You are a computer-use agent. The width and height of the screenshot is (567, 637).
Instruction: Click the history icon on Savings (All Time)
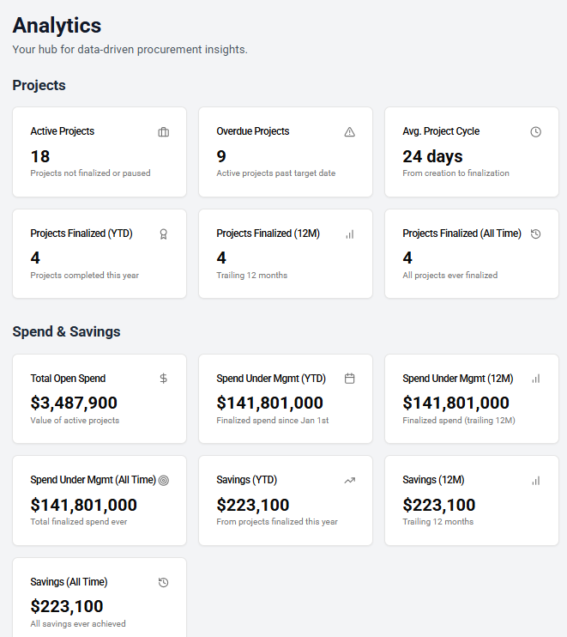pos(164,582)
